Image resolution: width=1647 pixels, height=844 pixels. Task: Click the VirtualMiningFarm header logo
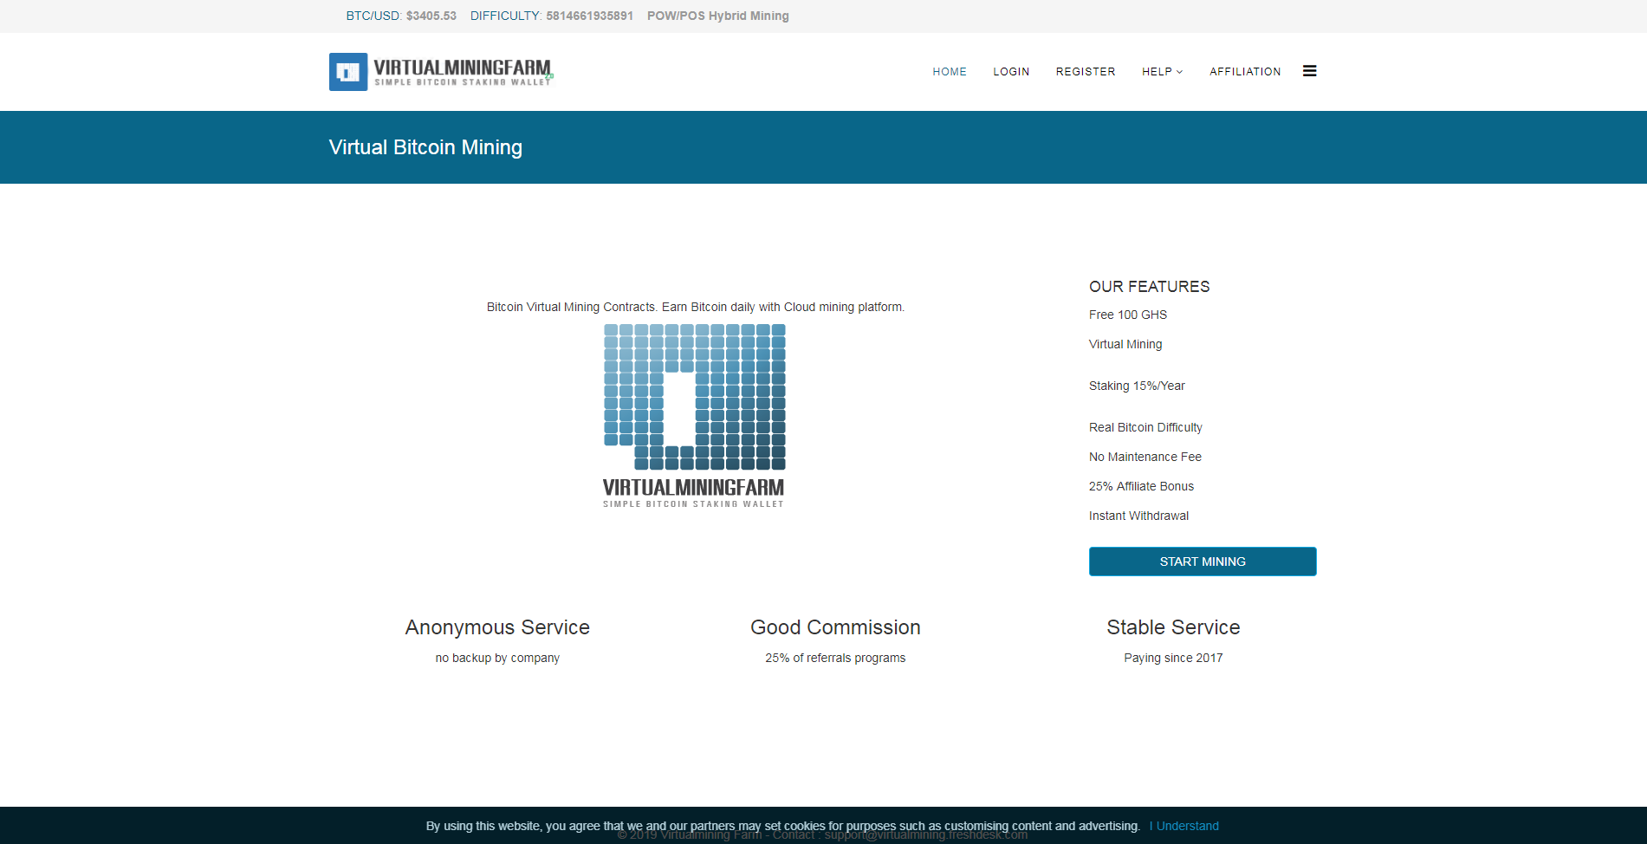tap(441, 72)
